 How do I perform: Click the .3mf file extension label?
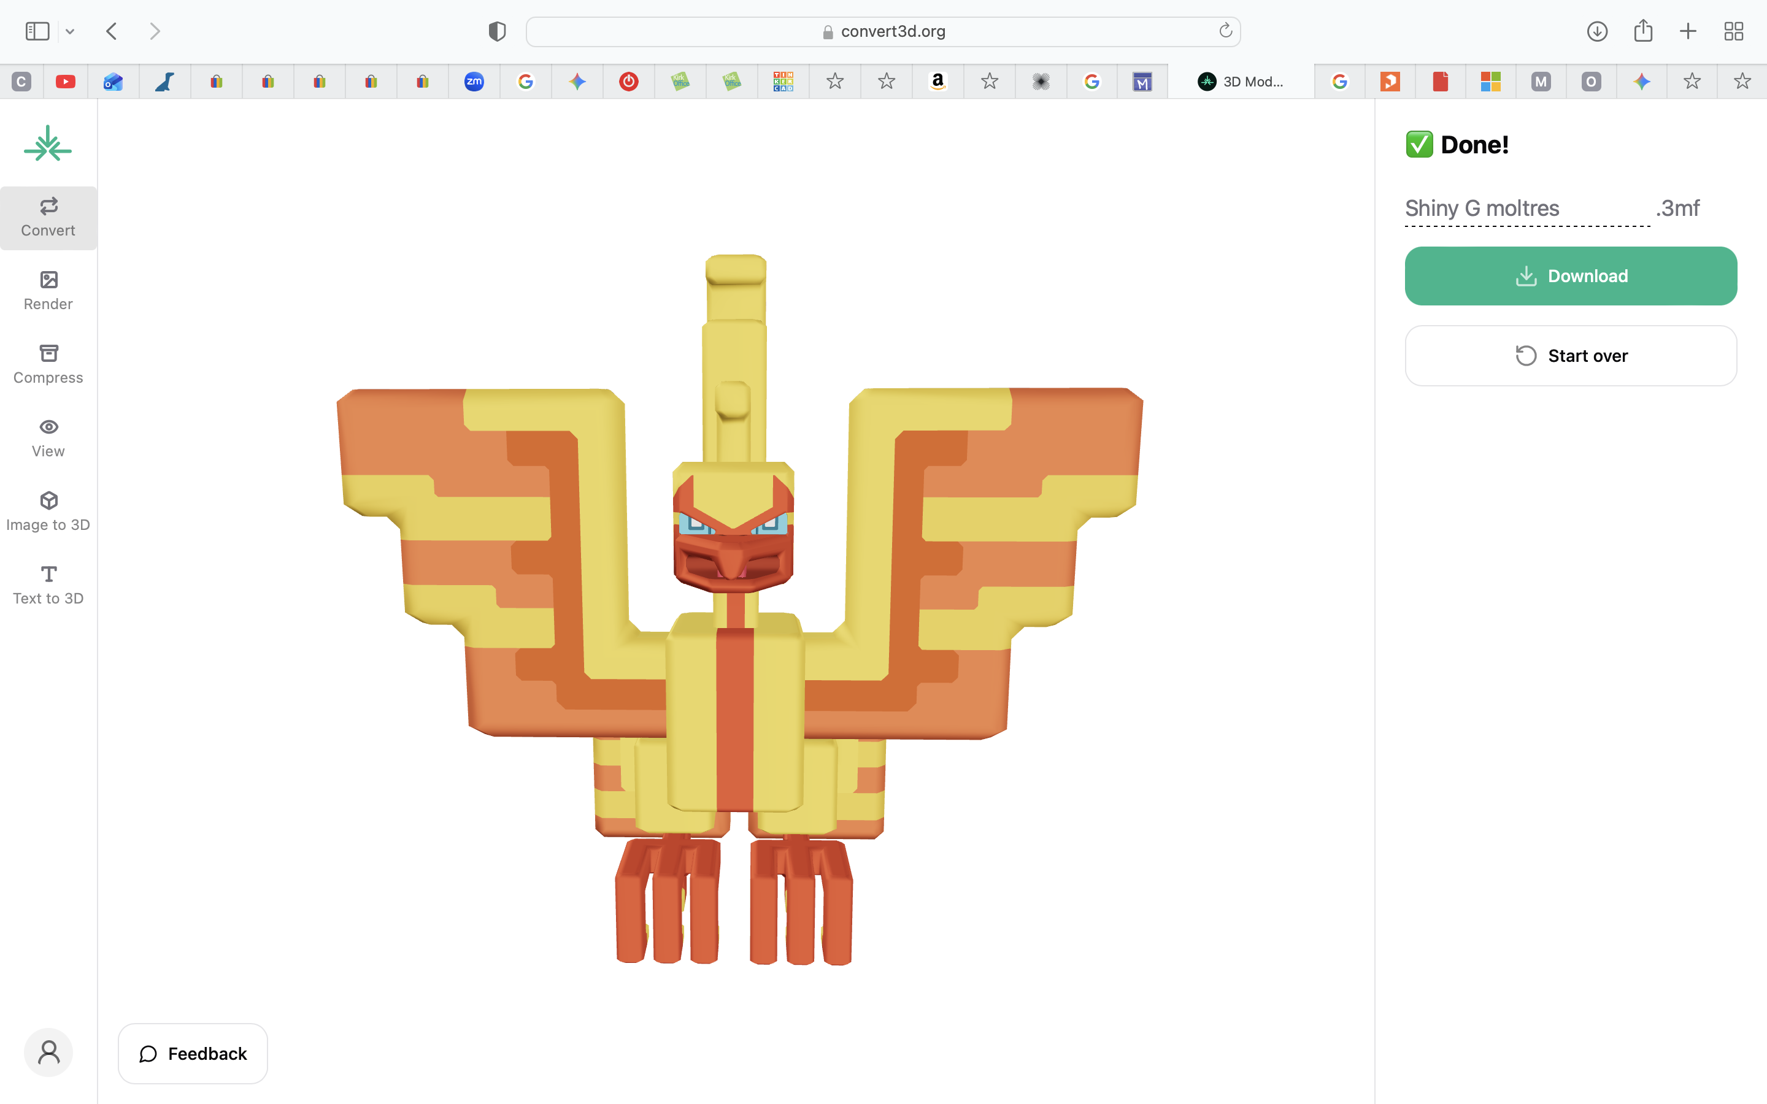1678,209
